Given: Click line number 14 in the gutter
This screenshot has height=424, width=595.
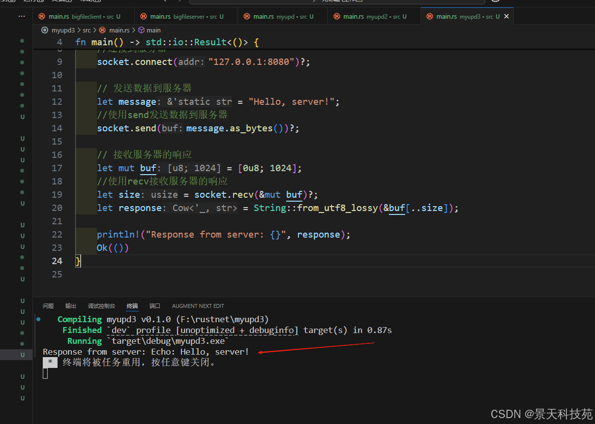Looking at the screenshot, I should tap(57, 128).
